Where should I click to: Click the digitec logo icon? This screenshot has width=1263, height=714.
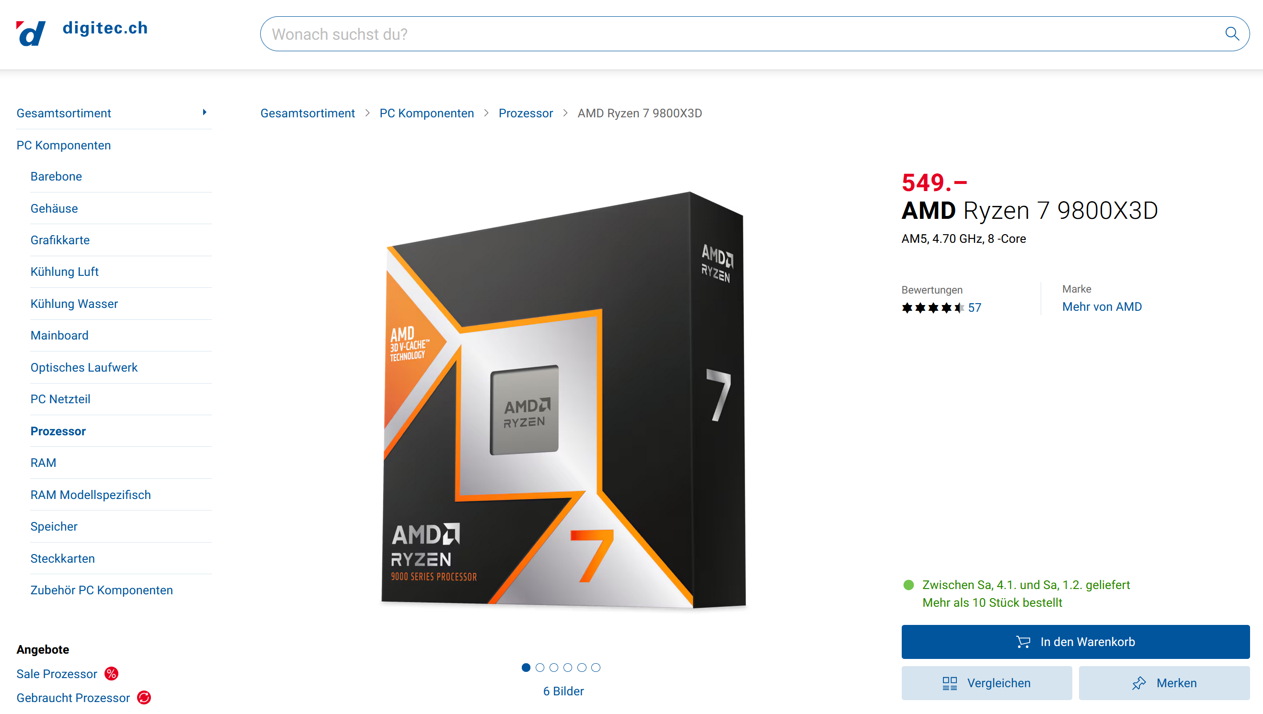pos(30,33)
